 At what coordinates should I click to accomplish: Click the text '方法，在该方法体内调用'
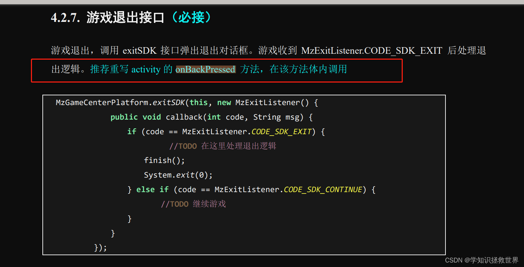[294, 69]
